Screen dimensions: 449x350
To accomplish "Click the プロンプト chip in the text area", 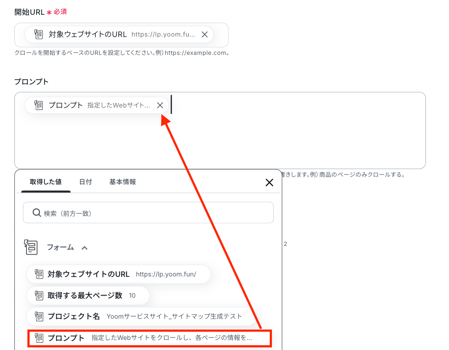I will pos(96,105).
